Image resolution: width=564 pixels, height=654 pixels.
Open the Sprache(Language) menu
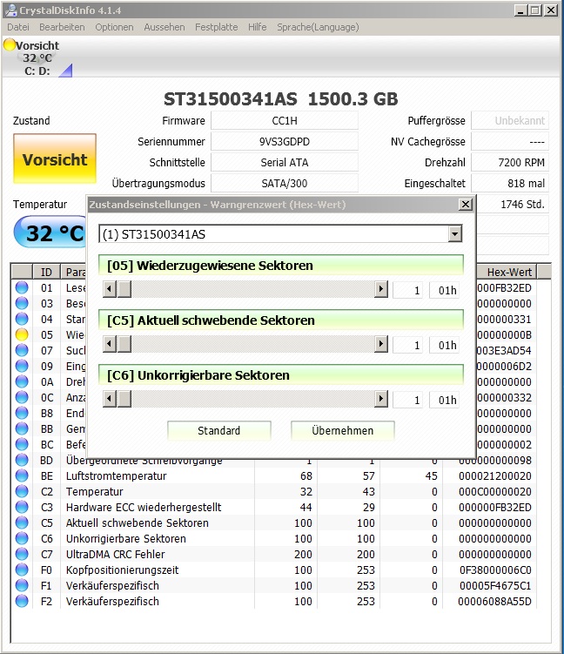coord(318,27)
